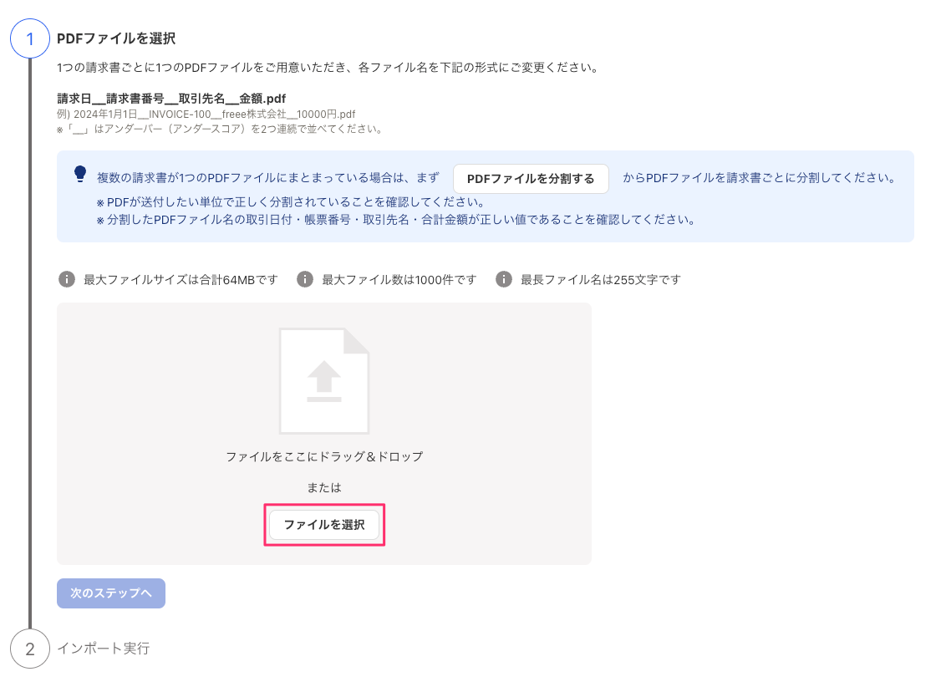The width and height of the screenshot is (936, 687).
Task: Click the 1つの請求書ごとに1つのPDFファイル instruction
Action: tap(328, 68)
